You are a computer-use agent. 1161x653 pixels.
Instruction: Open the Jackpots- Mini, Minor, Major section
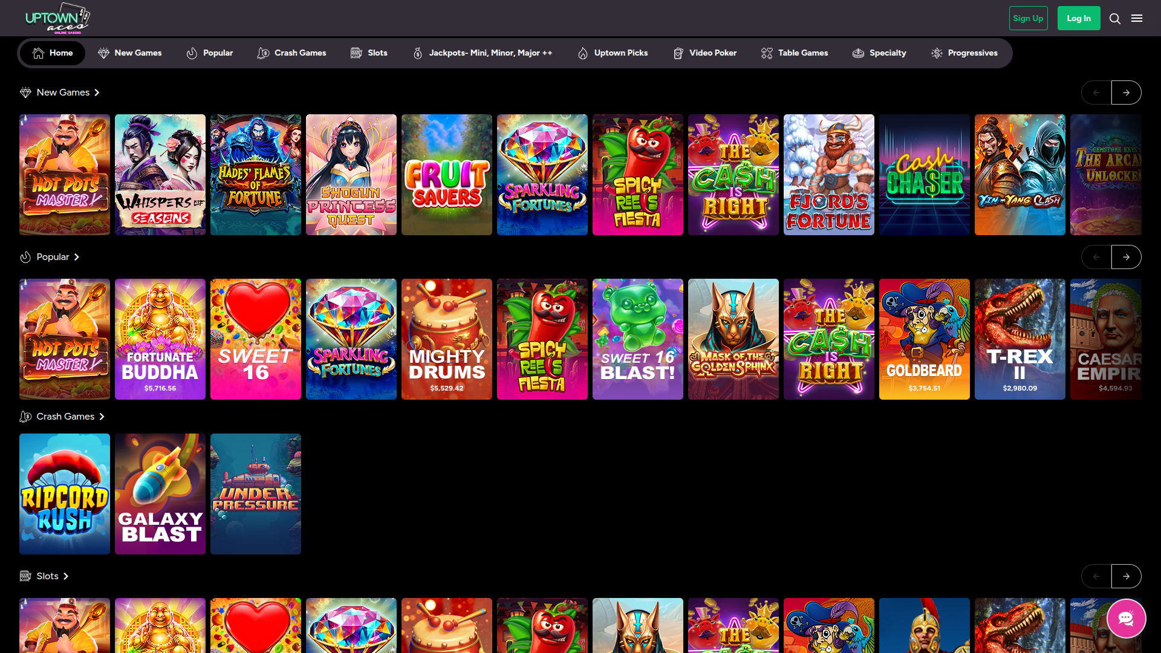(x=484, y=53)
